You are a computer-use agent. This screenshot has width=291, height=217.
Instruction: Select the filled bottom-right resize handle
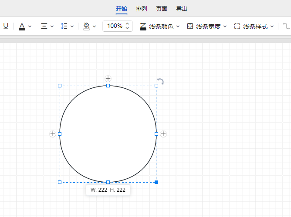click(x=156, y=182)
